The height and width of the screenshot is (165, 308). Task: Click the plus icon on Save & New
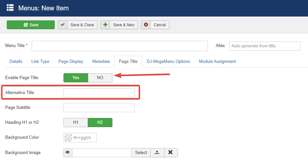[x=105, y=25]
